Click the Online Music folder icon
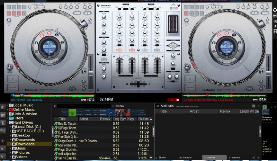 click(x=11, y=110)
